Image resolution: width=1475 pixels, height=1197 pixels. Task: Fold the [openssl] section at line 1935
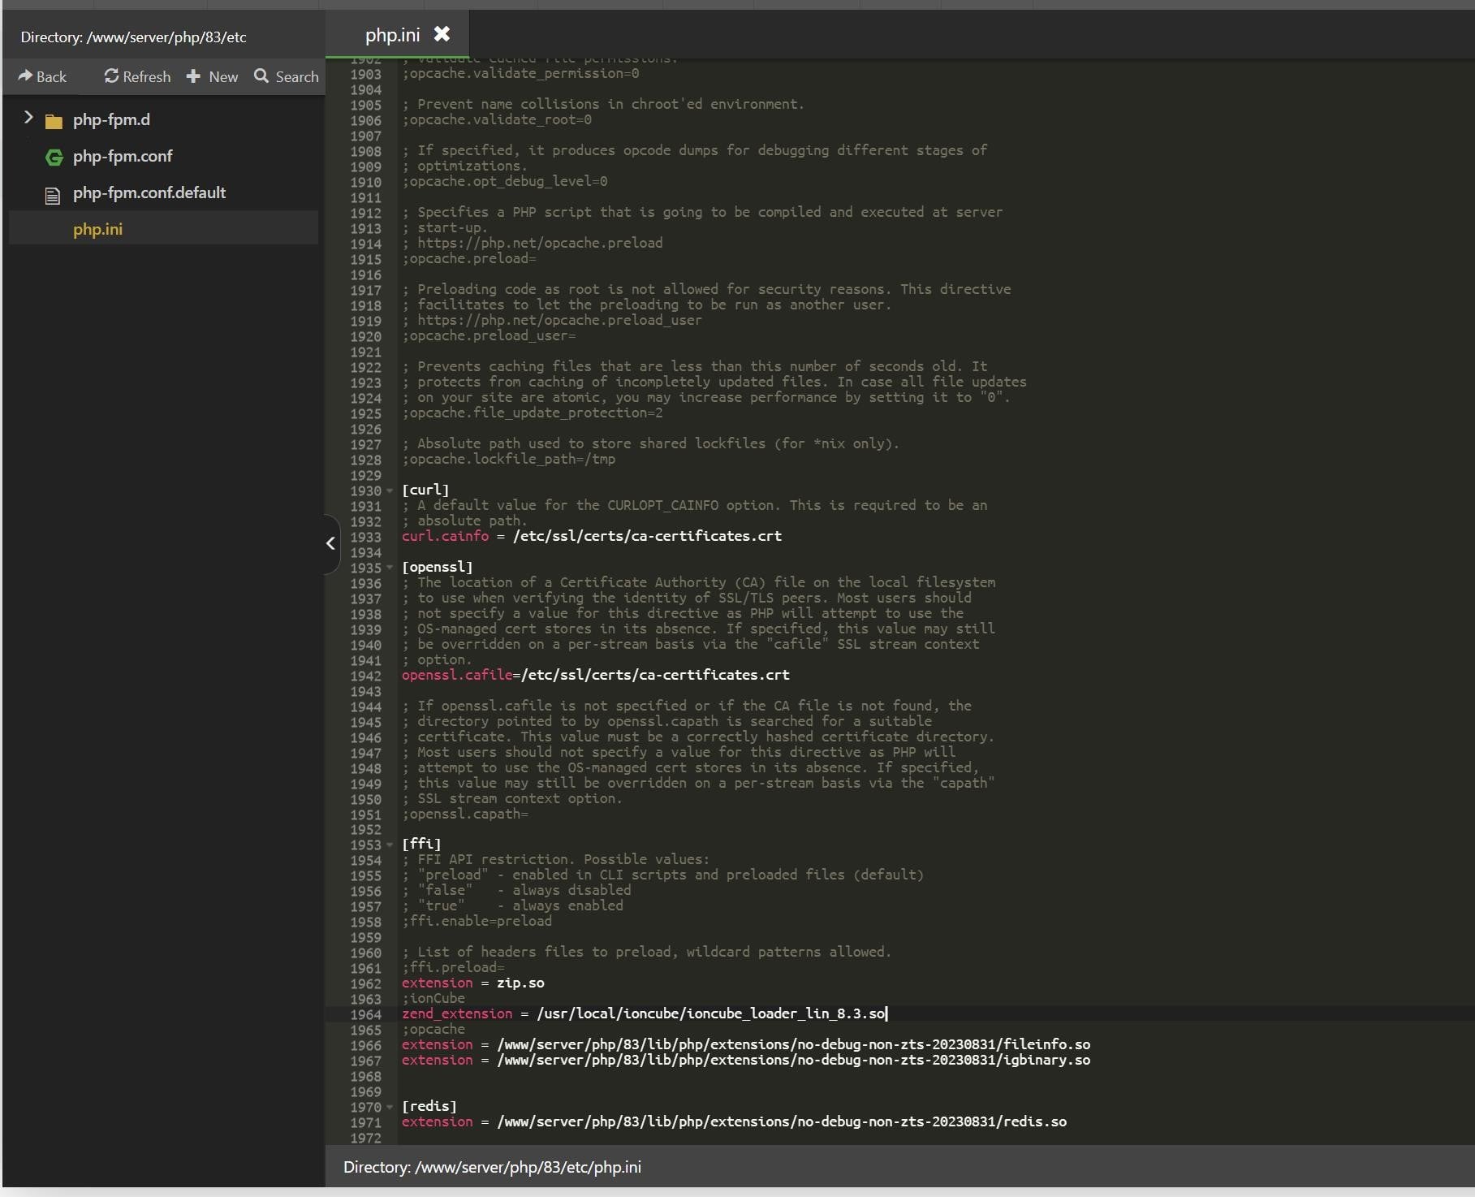coord(390,568)
